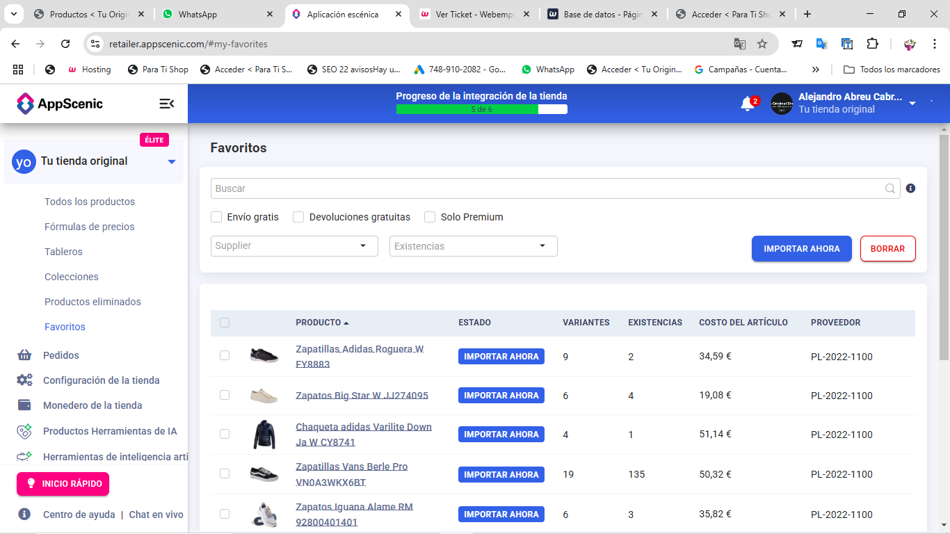Import Zapatillas Vans Berle Pro with IMPORTAR AHORA
The height and width of the screenshot is (534, 950).
click(501, 474)
